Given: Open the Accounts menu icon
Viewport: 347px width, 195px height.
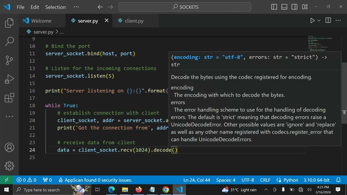Looking at the screenshot, I should coord(9,147).
